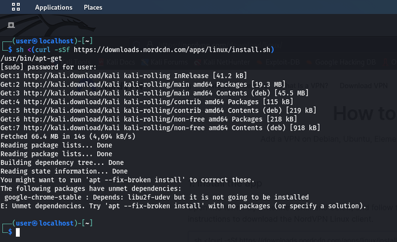Click the 'Fetched 66.4 MB in 14s' line
Viewport: 397px width, 242px height.
pos(68,136)
